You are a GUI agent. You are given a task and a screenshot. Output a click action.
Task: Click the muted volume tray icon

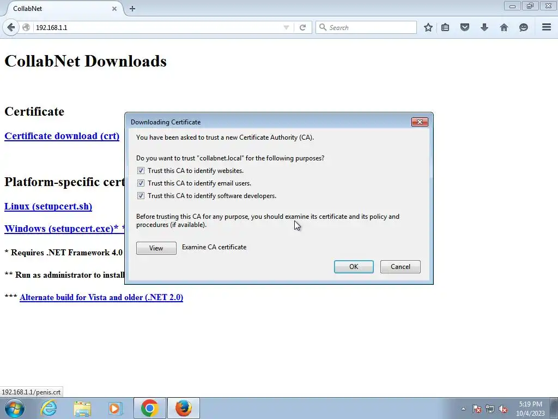pyautogui.click(x=503, y=409)
